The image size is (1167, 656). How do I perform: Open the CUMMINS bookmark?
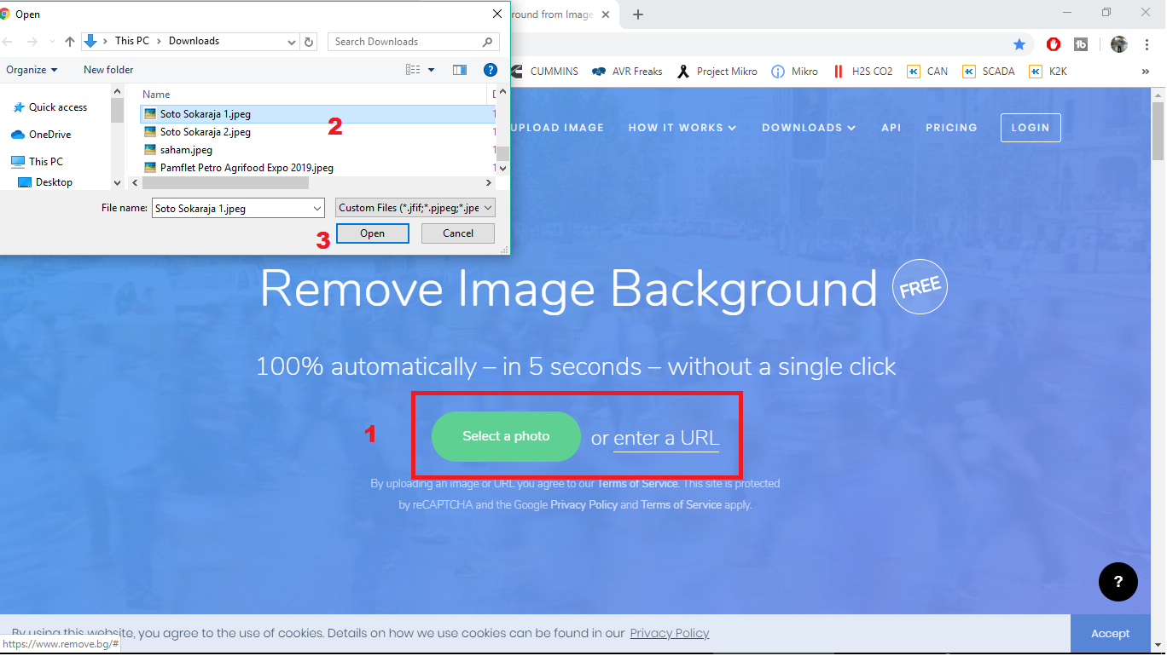pyautogui.click(x=553, y=72)
